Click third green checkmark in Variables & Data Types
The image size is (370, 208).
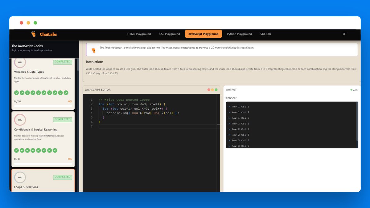(27, 92)
